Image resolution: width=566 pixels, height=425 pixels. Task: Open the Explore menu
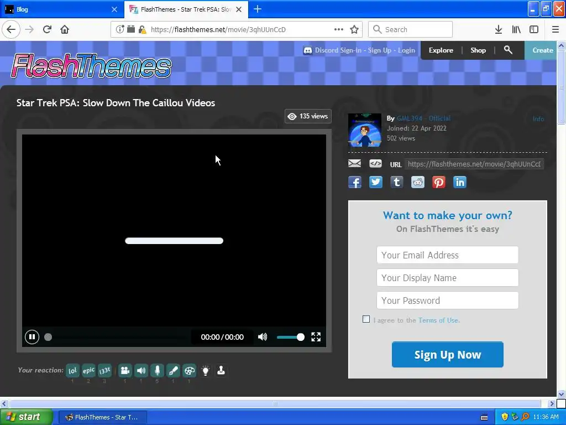pos(441,50)
